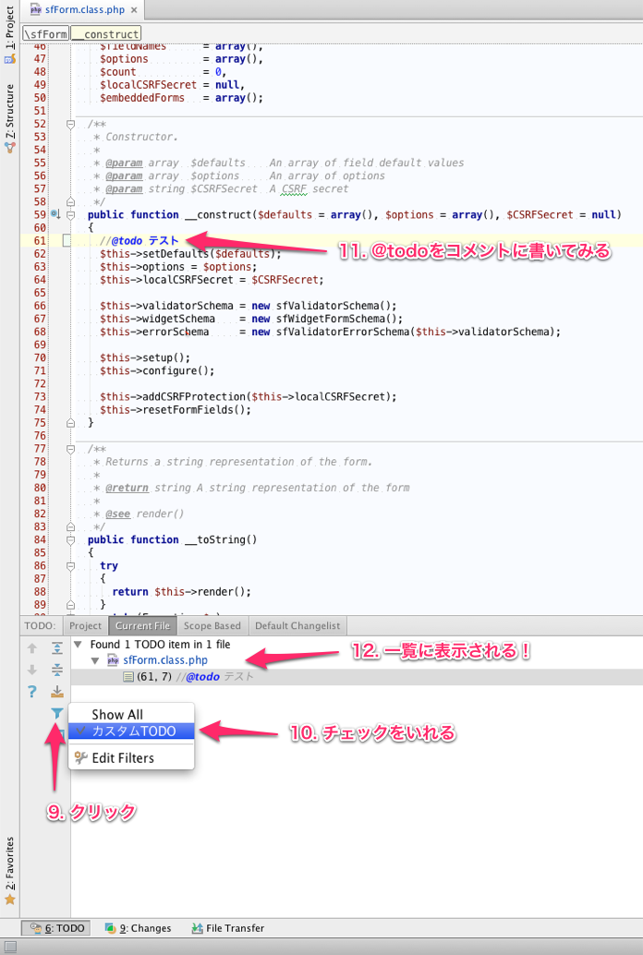Switch to the Scope Based tab
Image resolution: width=643 pixels, height=955 pixels.
click(x=213, y=626)
